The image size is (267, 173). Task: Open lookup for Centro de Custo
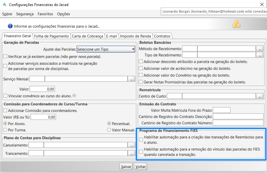tap(260, 96)
